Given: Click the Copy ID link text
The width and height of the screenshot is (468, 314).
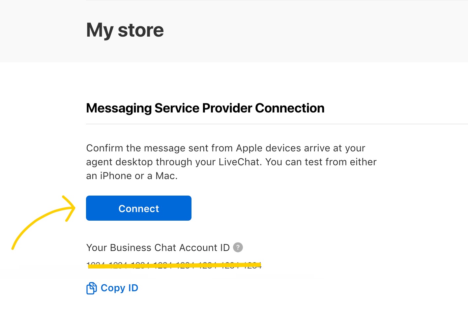Looking at the screenshot, I should click(119, 288).
